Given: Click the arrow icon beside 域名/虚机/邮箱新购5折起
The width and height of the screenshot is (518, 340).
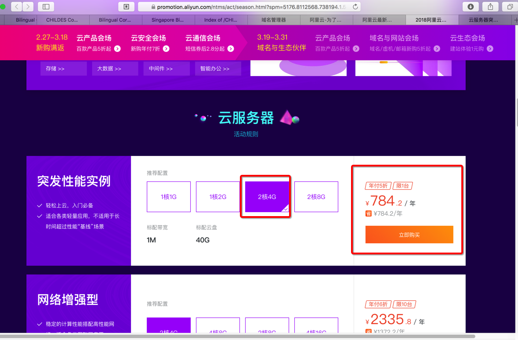Looking at the screenshot, I should click(x=437, y=49).
